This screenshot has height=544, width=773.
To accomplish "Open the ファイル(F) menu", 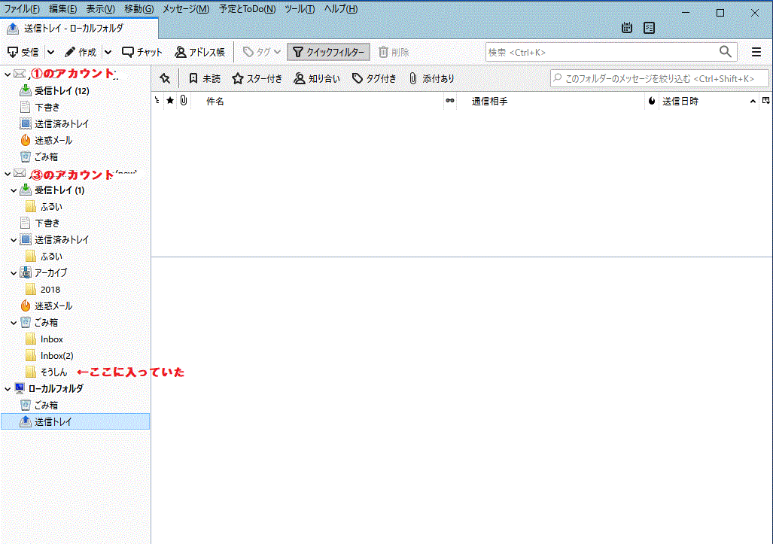I will pyautogui.click(x=22, y=9).
